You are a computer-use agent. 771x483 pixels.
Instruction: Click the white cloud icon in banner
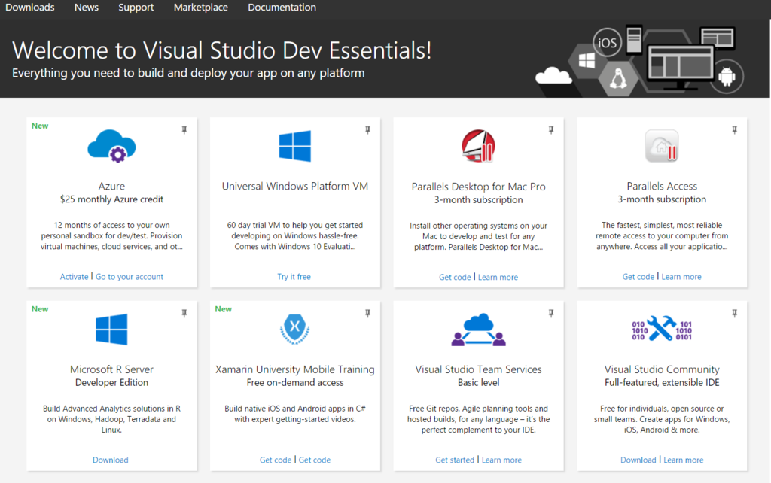(x=553, y=76)
